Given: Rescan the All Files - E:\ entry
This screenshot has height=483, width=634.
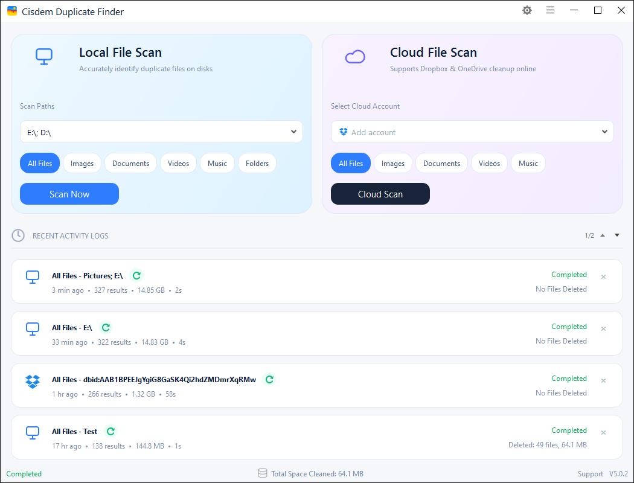Looking at the screenshot, I should pos(106,327).
